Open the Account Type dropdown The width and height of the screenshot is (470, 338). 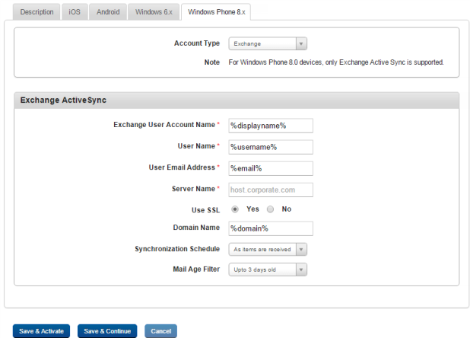click(x=268, y=44)
